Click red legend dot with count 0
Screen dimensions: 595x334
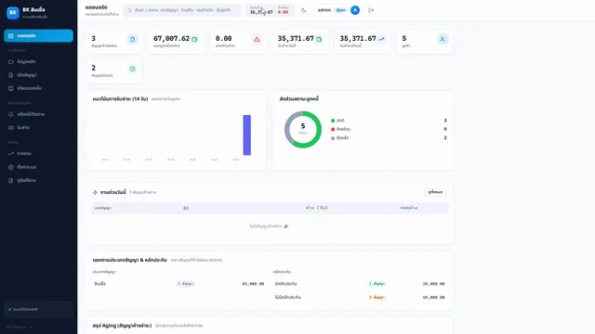tap(333, 129)
